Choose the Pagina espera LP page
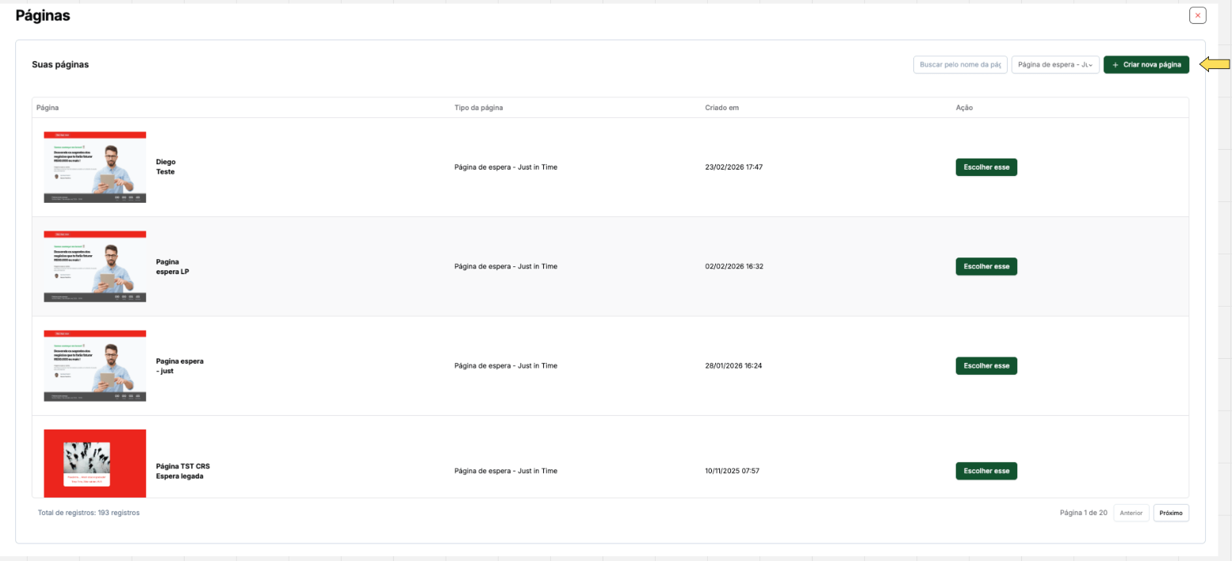 click(x=985, y=266)
